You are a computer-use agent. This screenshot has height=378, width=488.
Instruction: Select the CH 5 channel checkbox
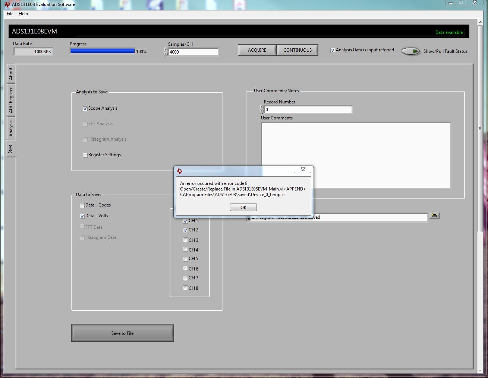[186, 259]
